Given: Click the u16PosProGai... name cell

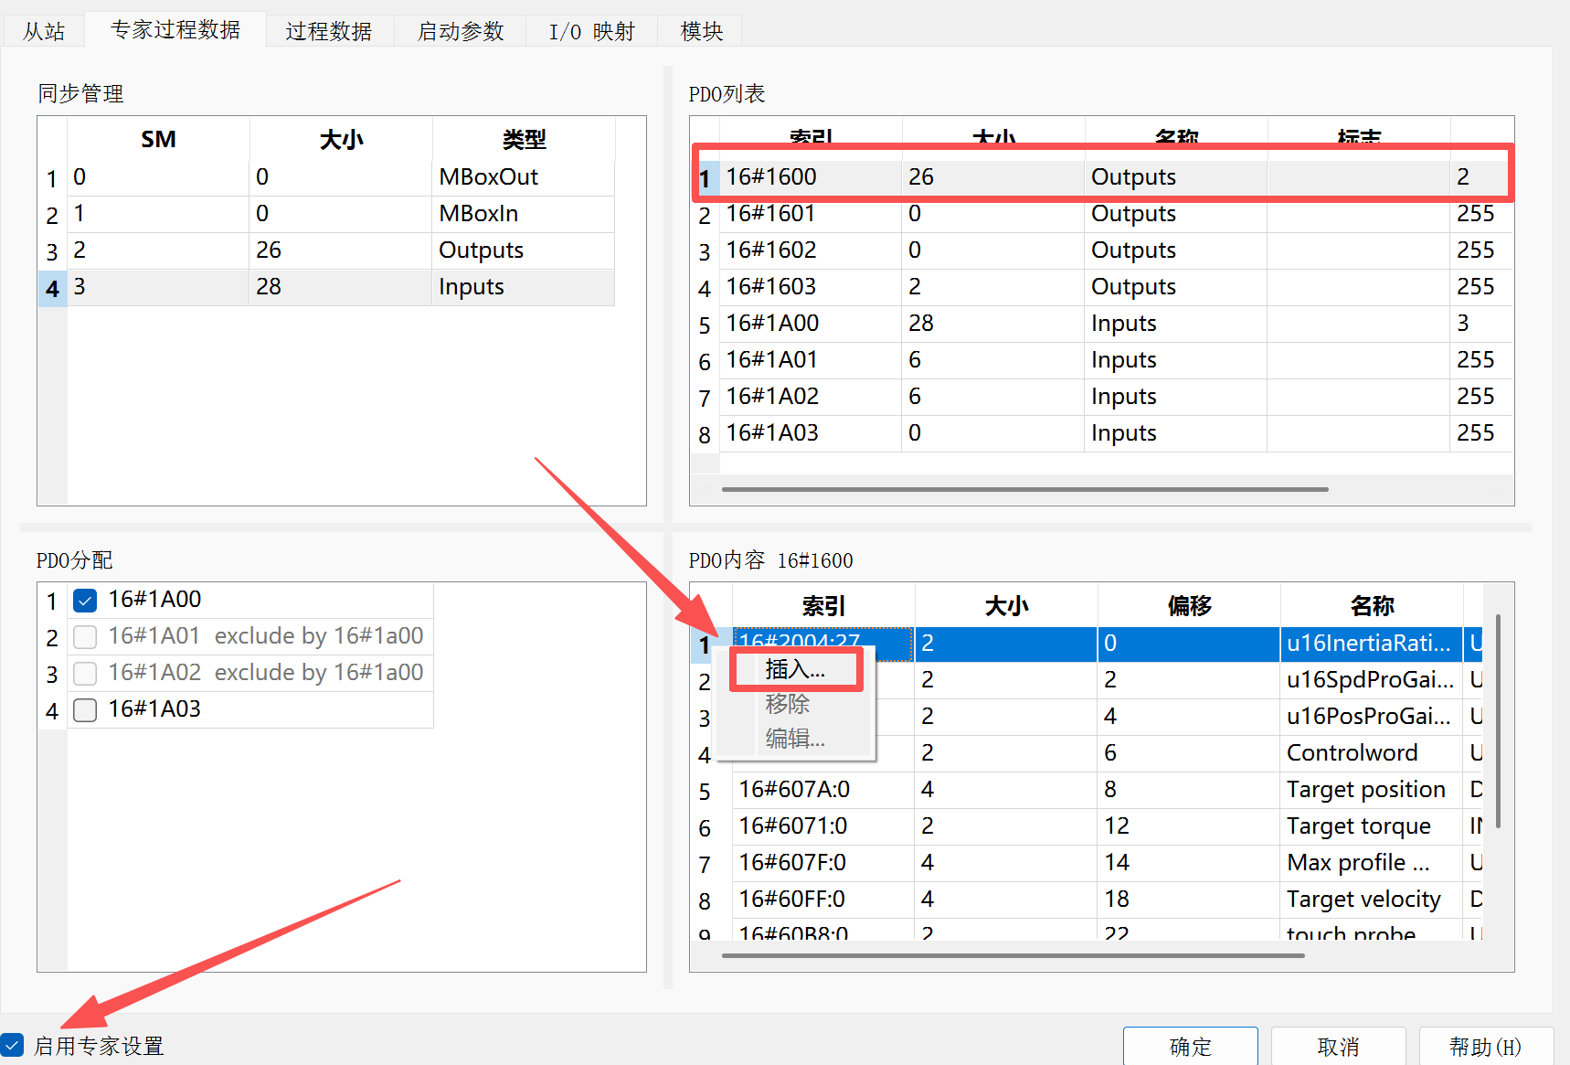Looking at the screenshot, I should (1372, 717).
